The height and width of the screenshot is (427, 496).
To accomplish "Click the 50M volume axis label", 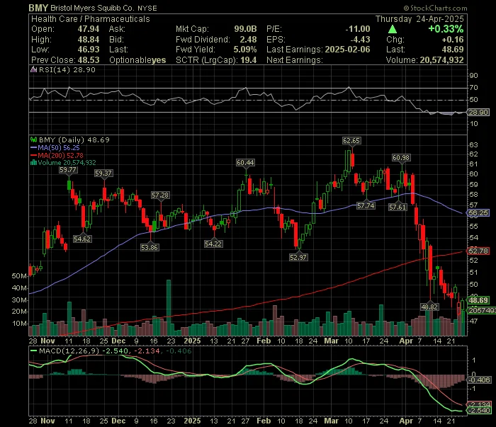I will 19,276.
